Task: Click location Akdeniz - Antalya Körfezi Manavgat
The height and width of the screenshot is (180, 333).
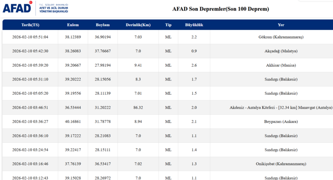Action: click(x=281, y=108)
